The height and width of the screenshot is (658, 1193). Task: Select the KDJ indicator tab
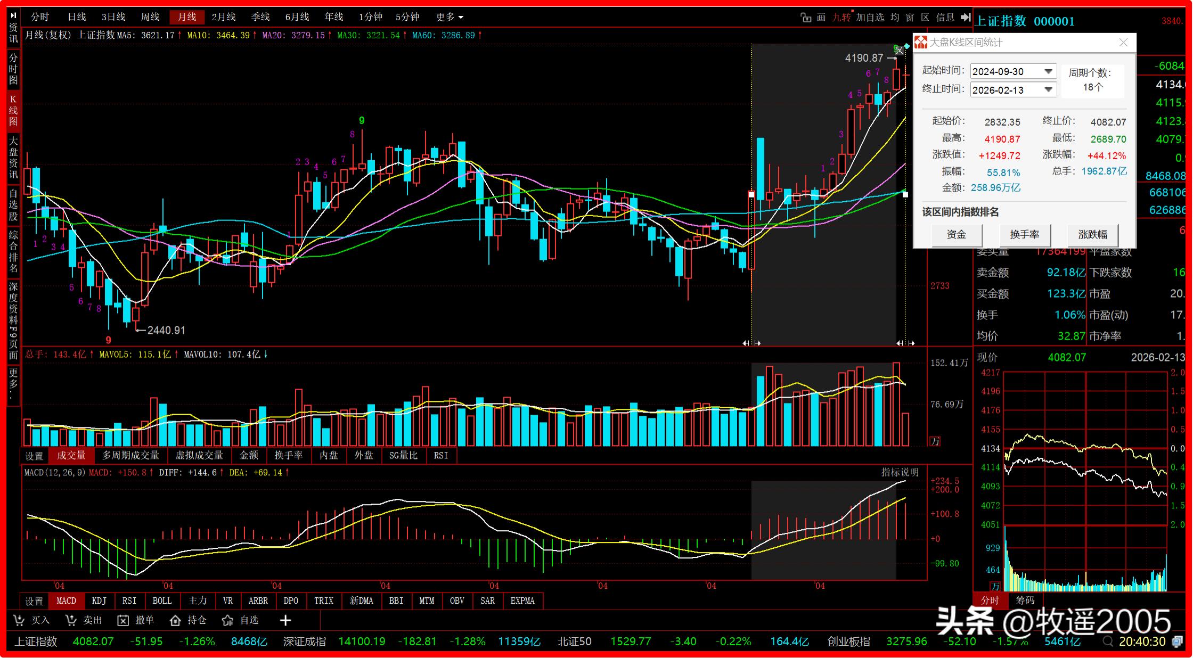point(99,601)
